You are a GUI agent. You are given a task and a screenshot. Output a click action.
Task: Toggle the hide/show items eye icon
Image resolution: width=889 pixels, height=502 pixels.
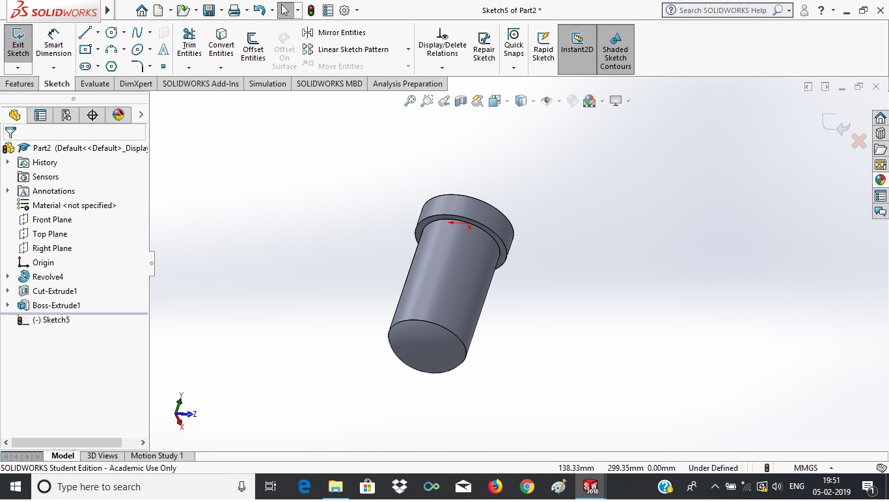(547, 101)
